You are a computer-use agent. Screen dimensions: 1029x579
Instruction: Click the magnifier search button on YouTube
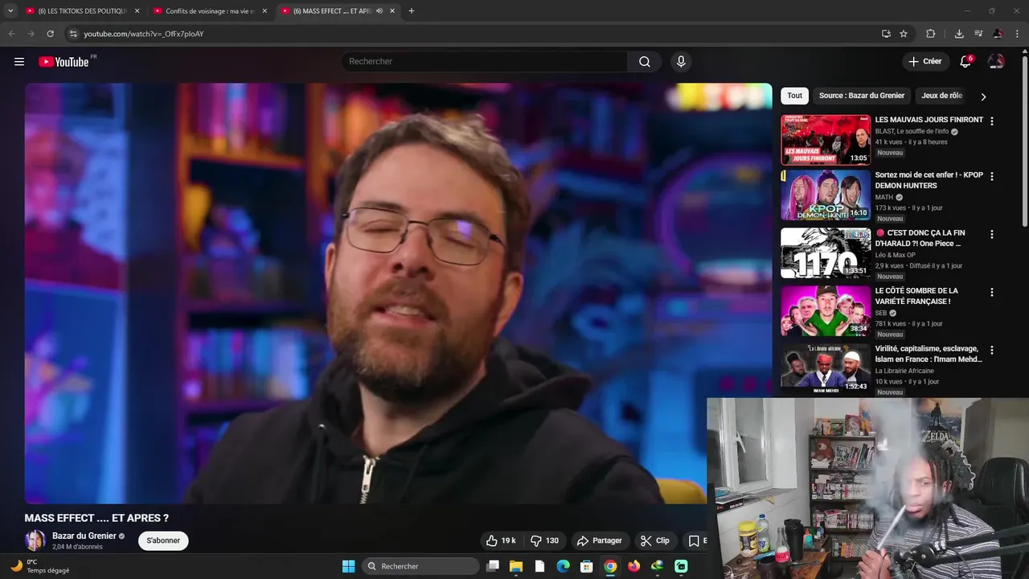point(645,62)
